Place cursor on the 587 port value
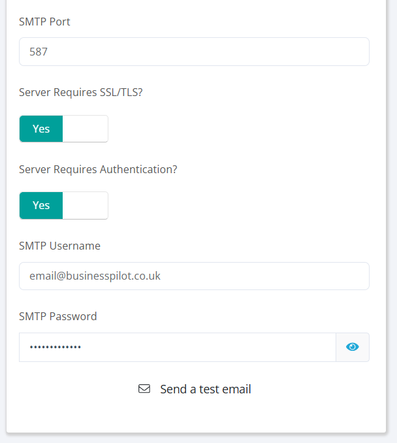397x443 pixels. tap(39, 52)
